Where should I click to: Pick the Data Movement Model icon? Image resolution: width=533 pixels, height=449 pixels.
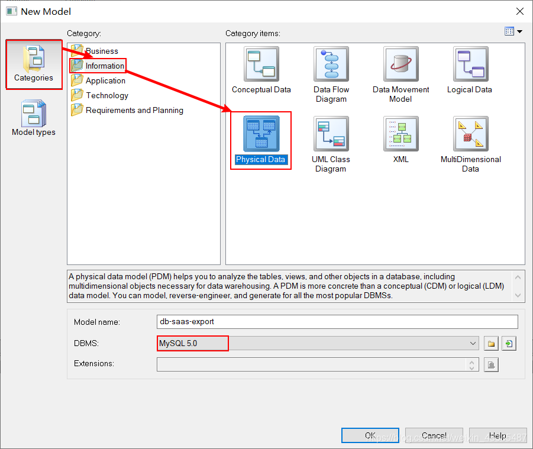point(400,64)
